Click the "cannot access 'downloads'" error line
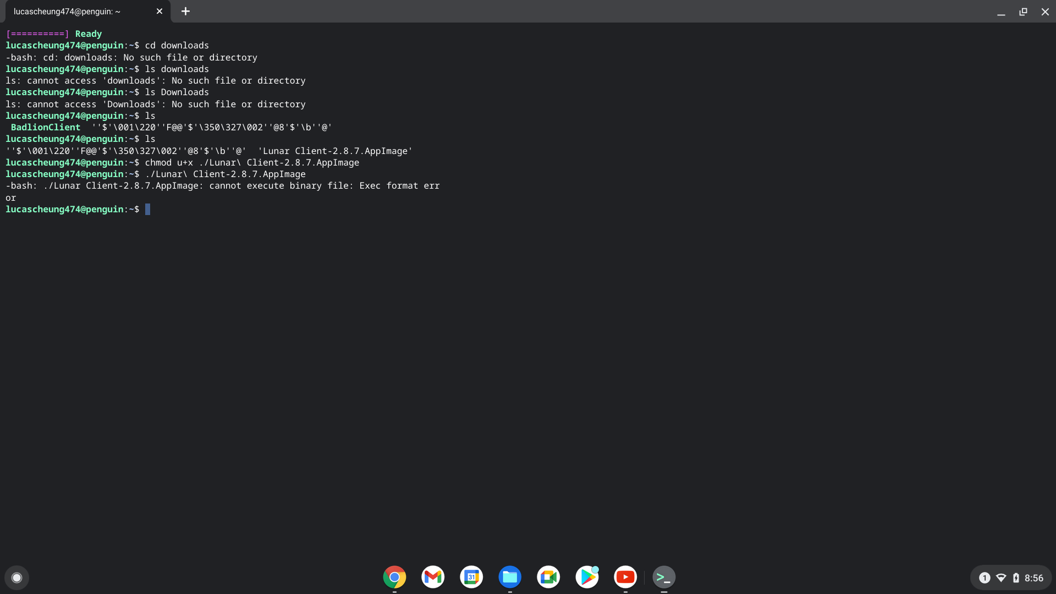Screen dimensions: 1056x594 [x=156, y=81]
